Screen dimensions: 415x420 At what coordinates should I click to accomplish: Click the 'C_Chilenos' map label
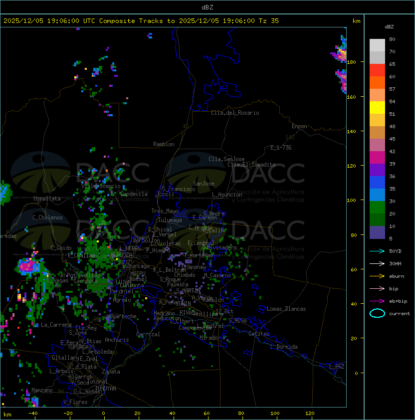(47, 217)
